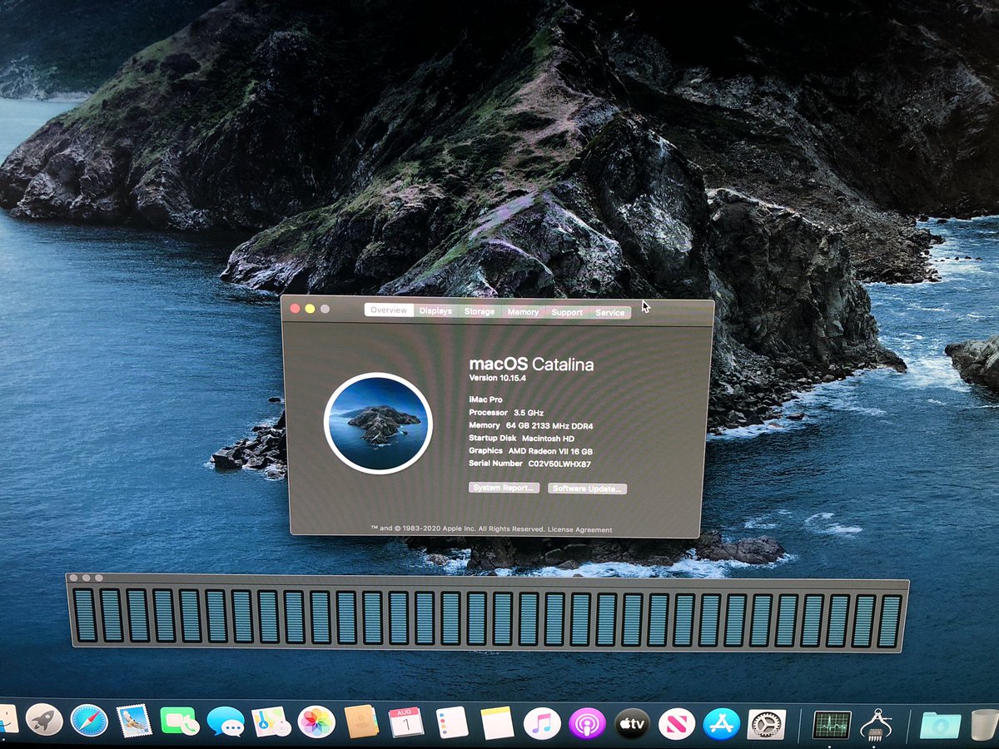
Task: Switch to the Service tab
Action: (x=610, y=312)
